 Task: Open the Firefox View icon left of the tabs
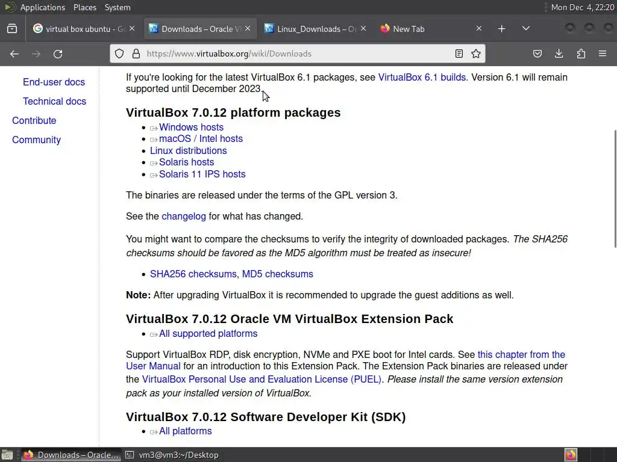coord(12,29)
